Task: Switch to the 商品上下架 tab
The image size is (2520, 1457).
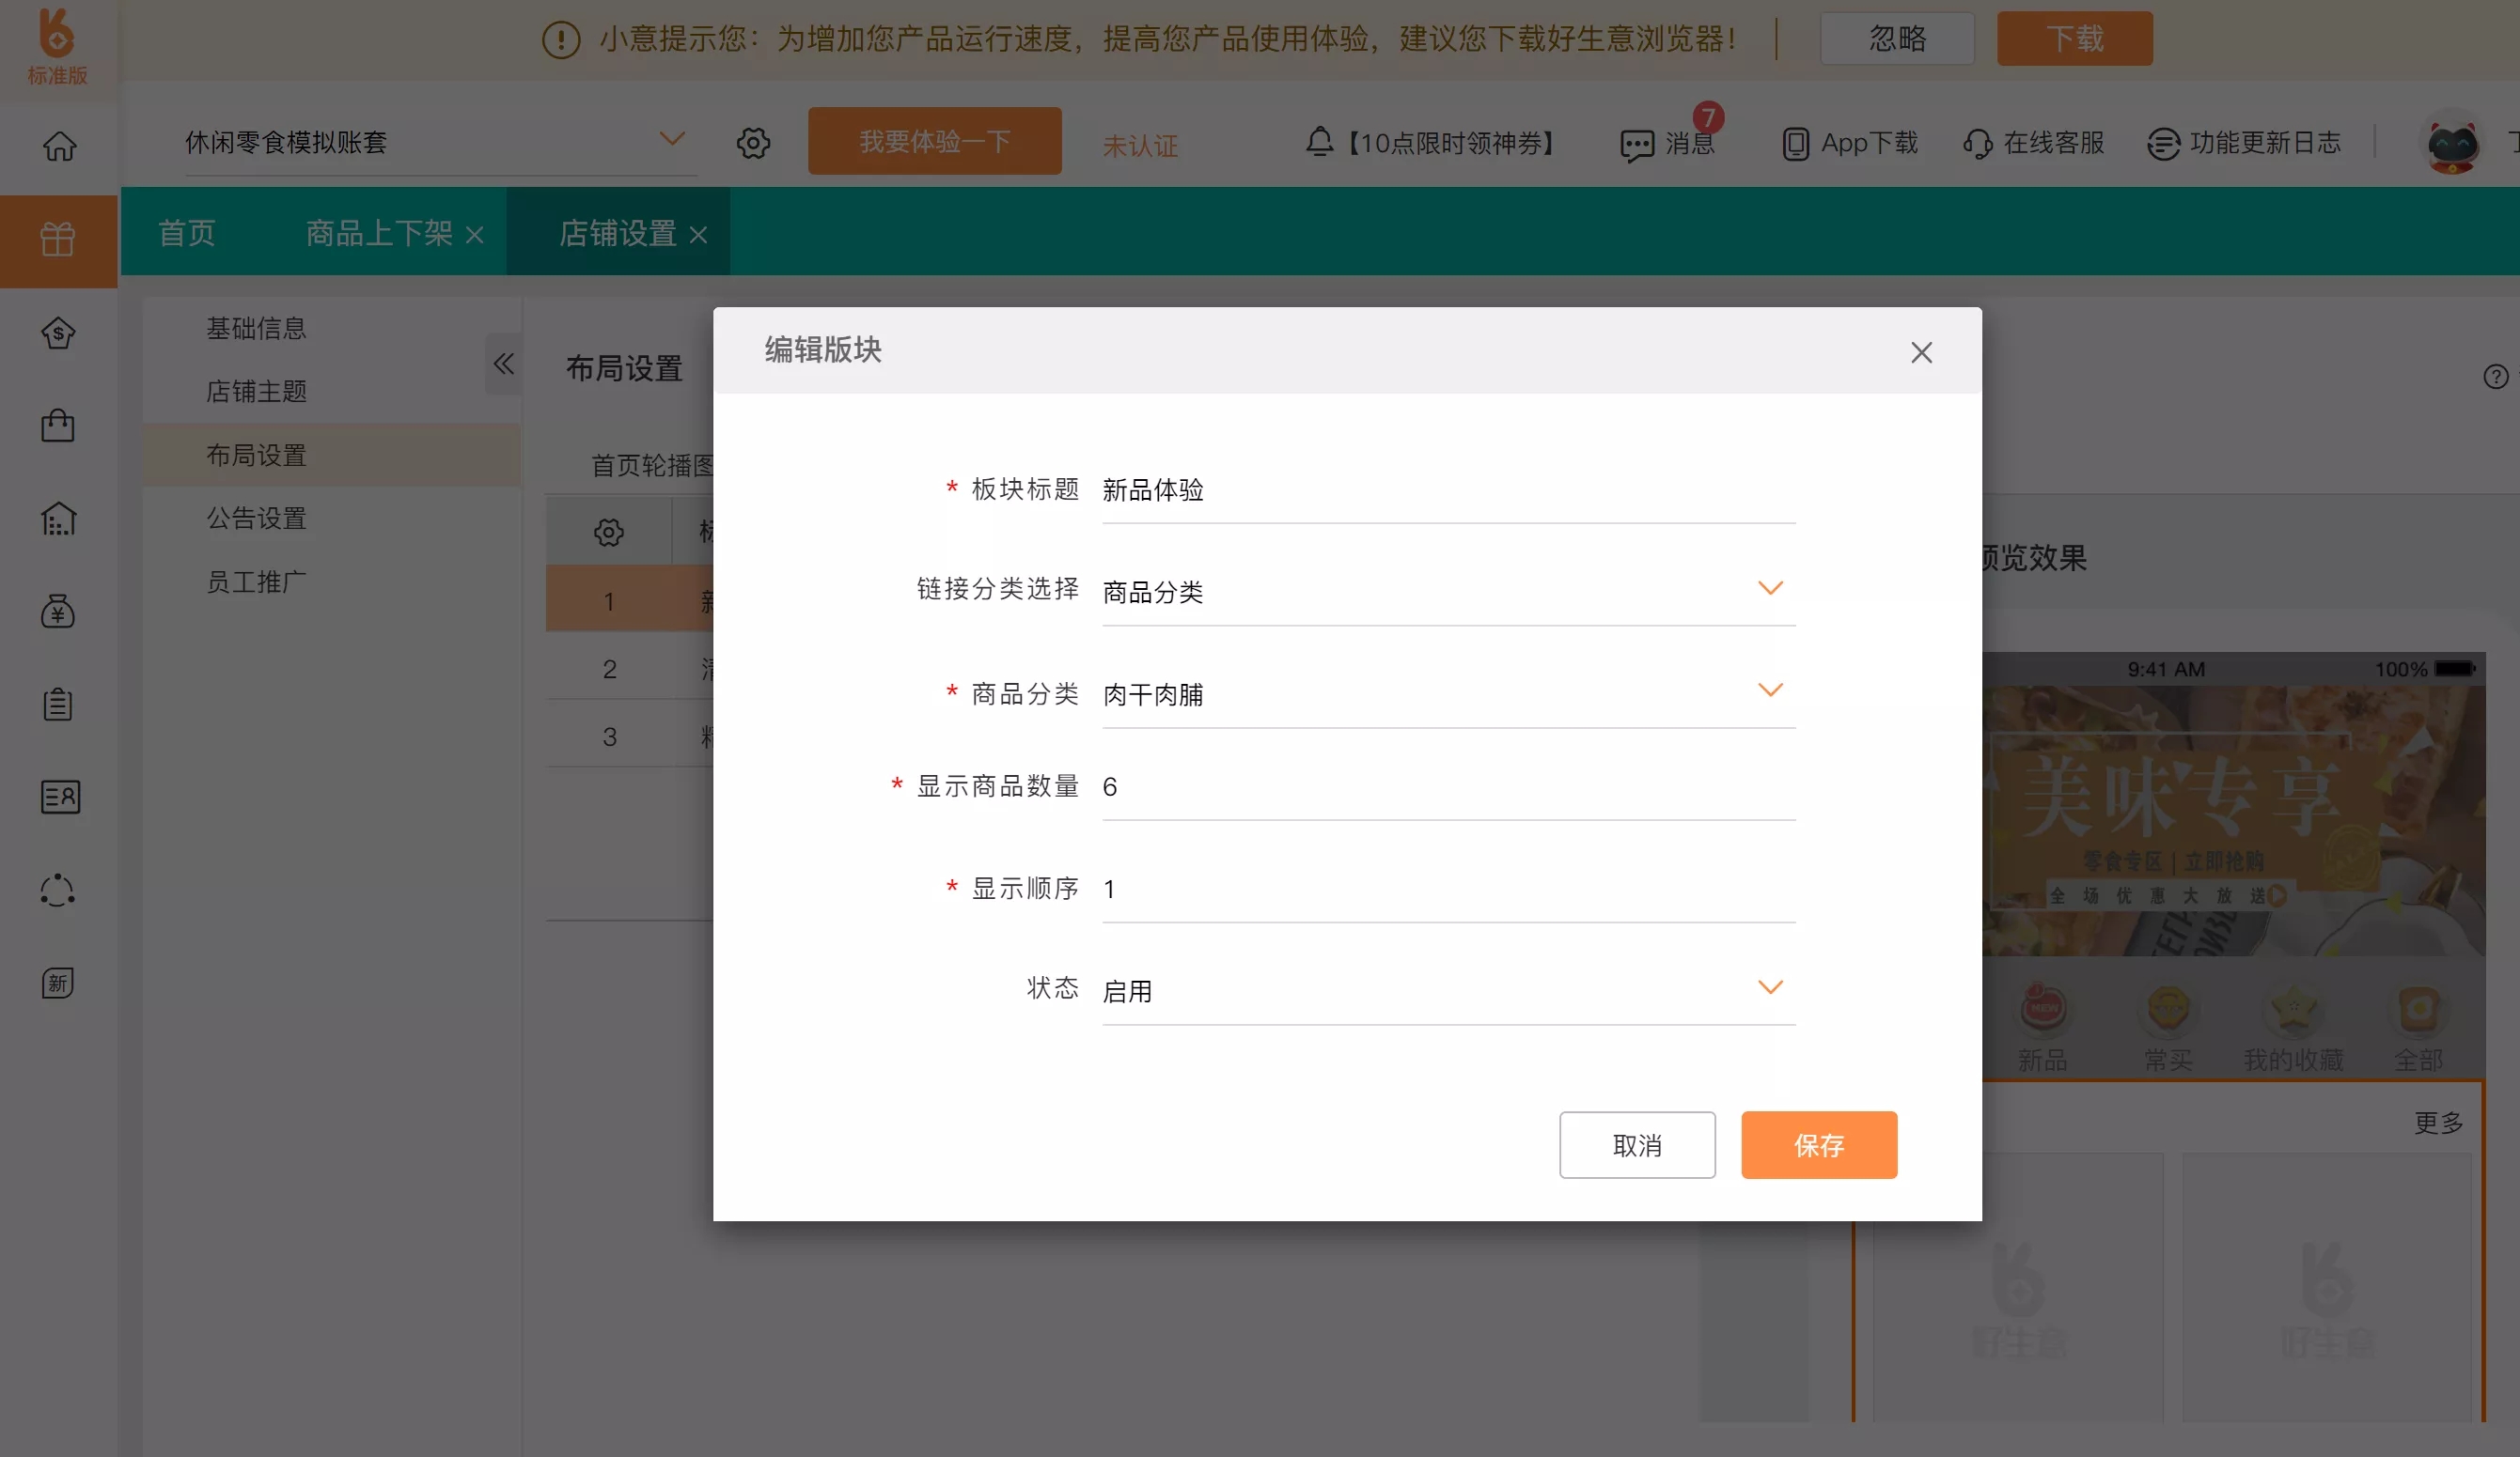Action: [x=379, y=233]
